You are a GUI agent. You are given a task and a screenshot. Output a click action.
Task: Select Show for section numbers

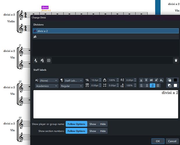point(93,131)
